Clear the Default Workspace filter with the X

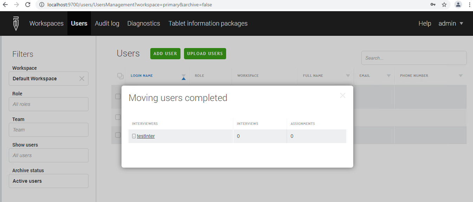tap(82, 78)
